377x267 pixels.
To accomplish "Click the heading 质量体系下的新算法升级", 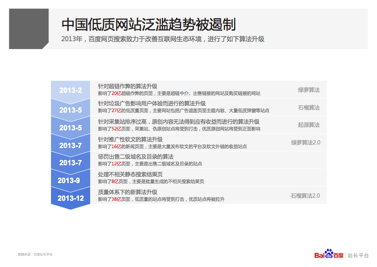I will (128, 192).
